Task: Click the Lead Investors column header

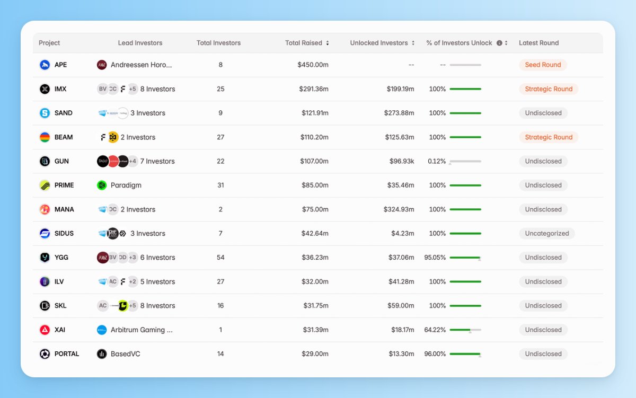Action: tap(140, 43)
